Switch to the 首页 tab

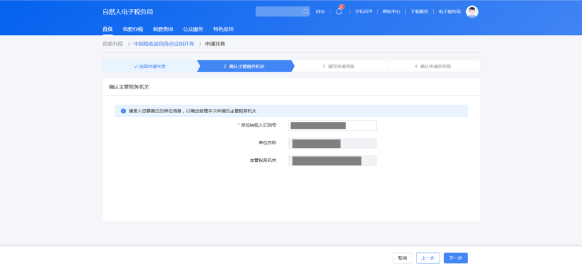click(108, 29)
